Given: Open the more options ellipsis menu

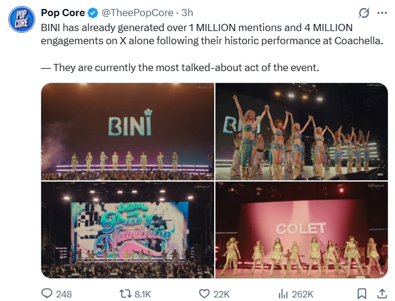Looking at the screenshot, I should coord(381,13).
